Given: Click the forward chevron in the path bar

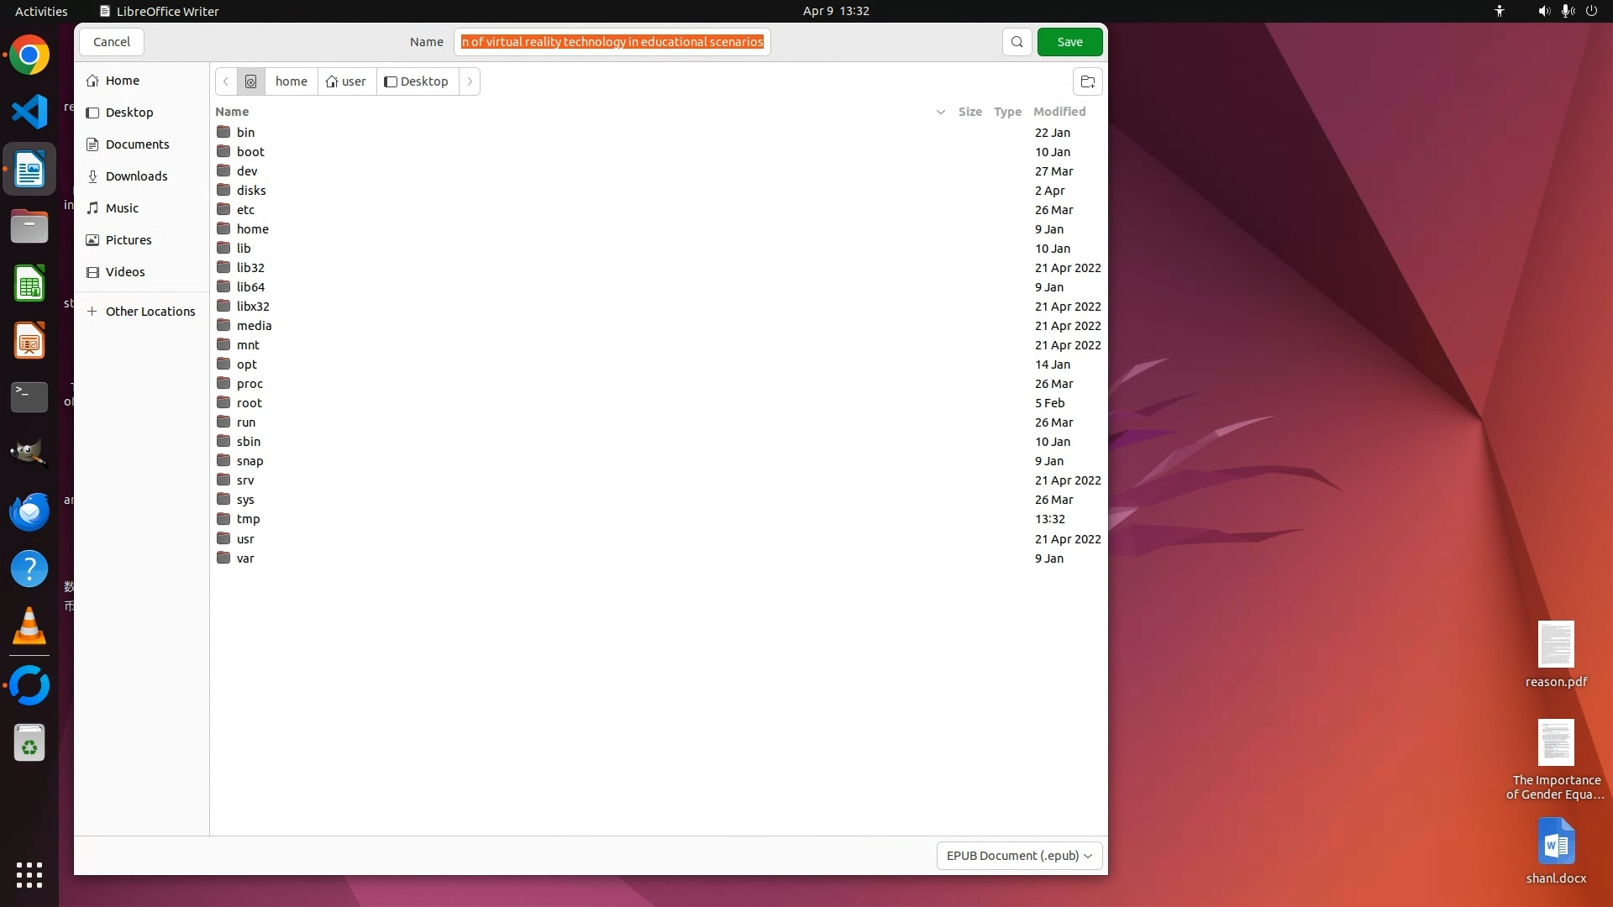Looking at the screenshot, I should [x=470, y=81].
